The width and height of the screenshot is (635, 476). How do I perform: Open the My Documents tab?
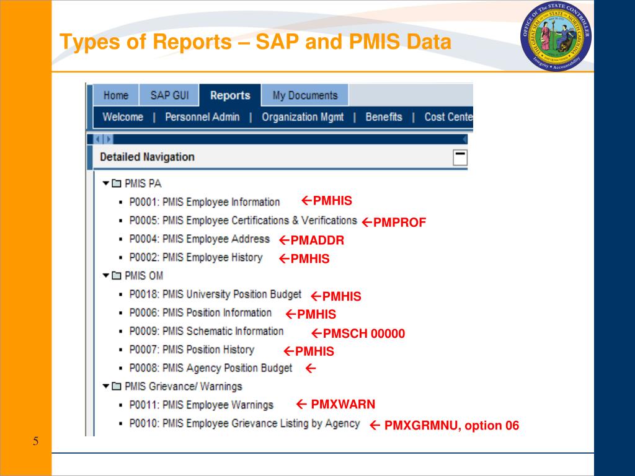click(x=305, y=95)
